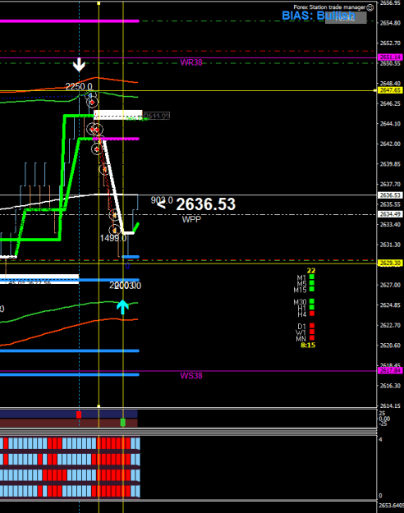Image resolution: width=404 pixels, height=513 pixels.
Task: Select the WR38 weekly resistance label
Action: coord(191,62)
